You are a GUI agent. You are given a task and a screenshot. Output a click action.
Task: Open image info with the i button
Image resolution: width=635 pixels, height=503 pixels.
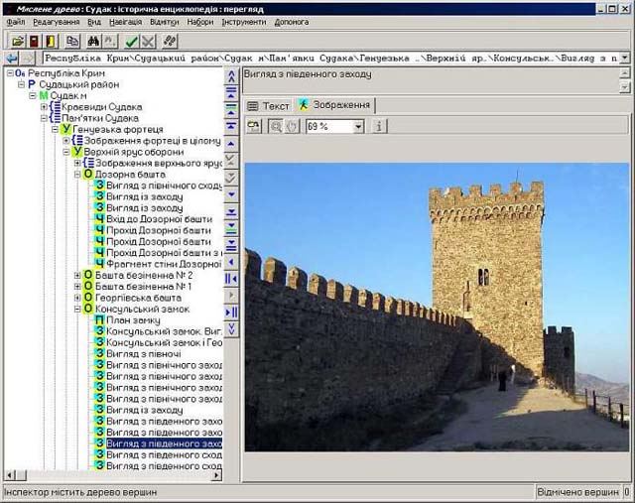click(380, 126)
